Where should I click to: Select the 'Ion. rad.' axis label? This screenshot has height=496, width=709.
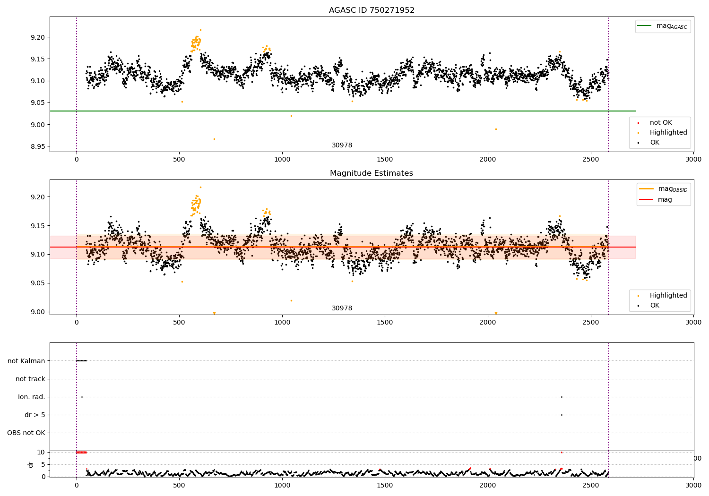coord(32,397)
